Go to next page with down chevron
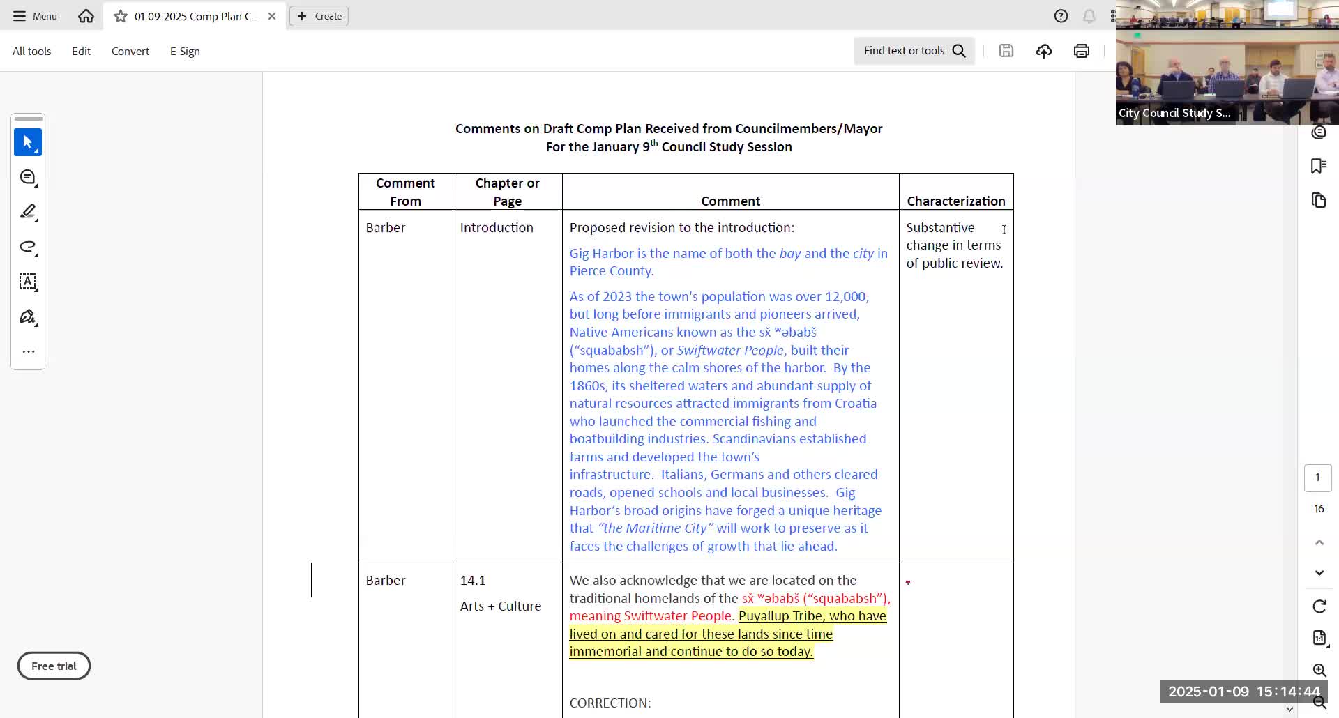The image size is (1339, 718). [1319, 573]
